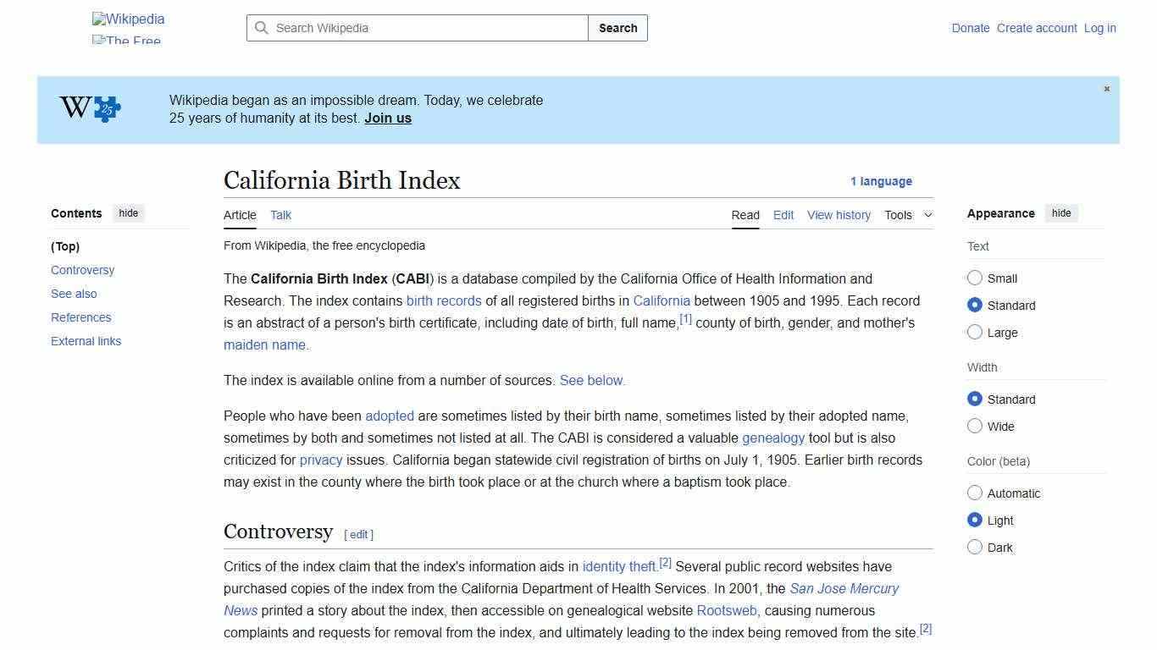Open the Edit tab
The width and height of the screenshot is (1157, 650).
pos(783,215)
